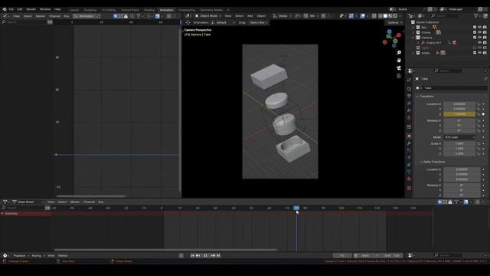Click the outliner filter funnel icon
This screenshot has height=276, width=490.
(x=476, y=15)
